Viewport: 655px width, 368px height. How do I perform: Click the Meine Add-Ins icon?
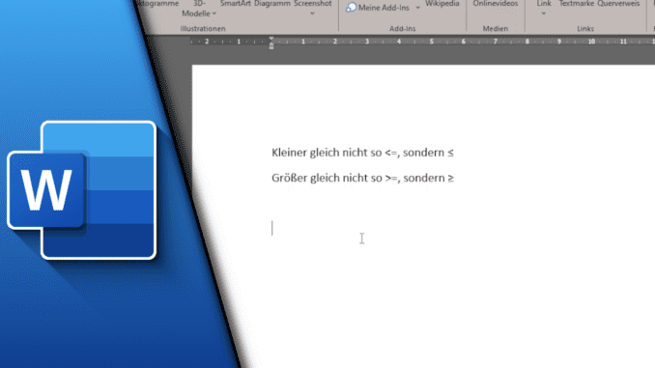pos(351,8)
